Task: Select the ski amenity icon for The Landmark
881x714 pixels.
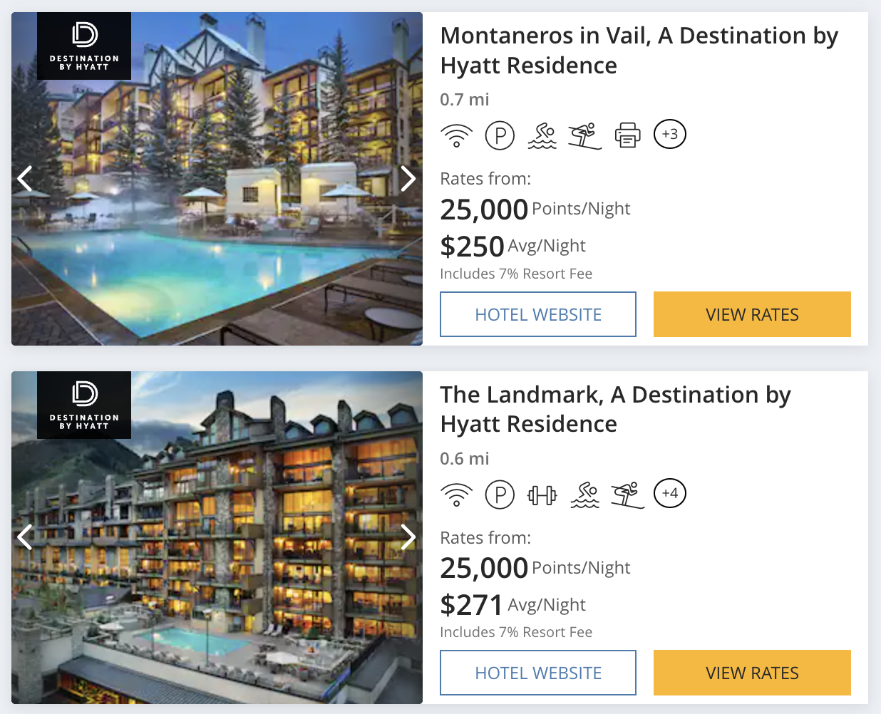Action: [x=627, y=493]
